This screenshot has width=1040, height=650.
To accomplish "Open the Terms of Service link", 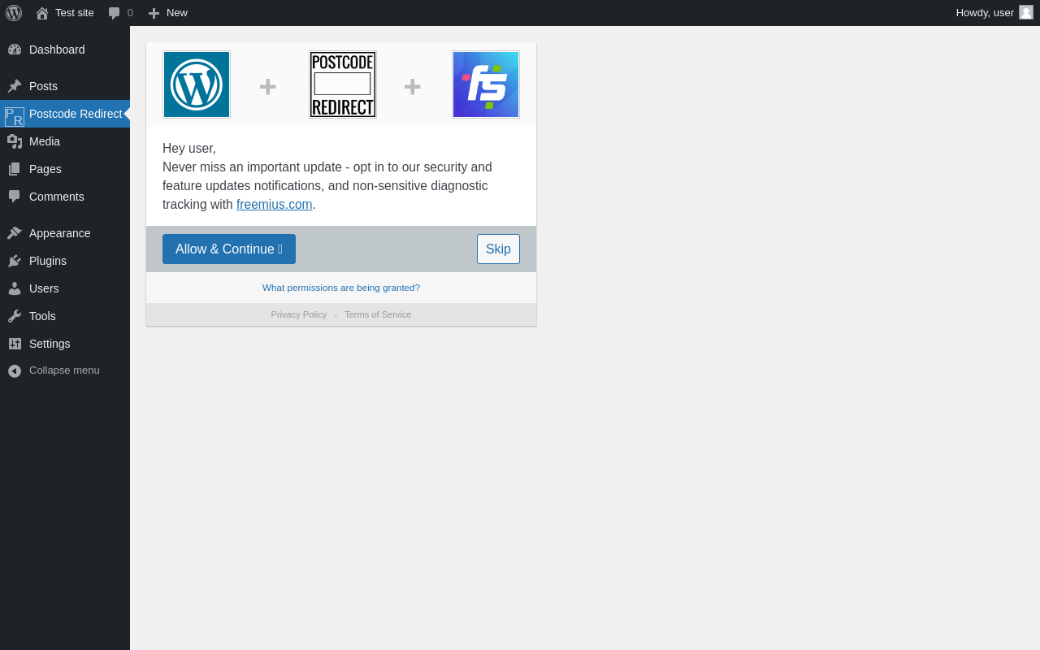I will tap(378, 314).
